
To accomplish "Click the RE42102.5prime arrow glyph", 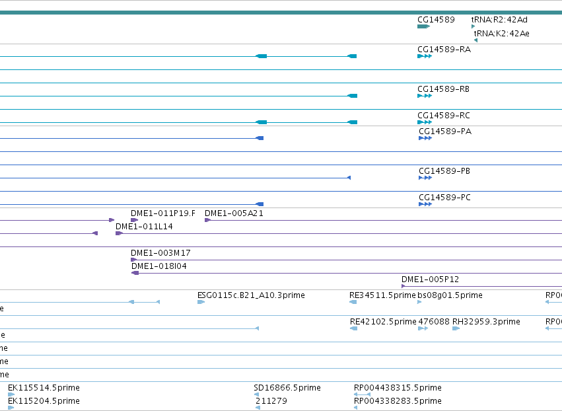I will pos(353,328).
